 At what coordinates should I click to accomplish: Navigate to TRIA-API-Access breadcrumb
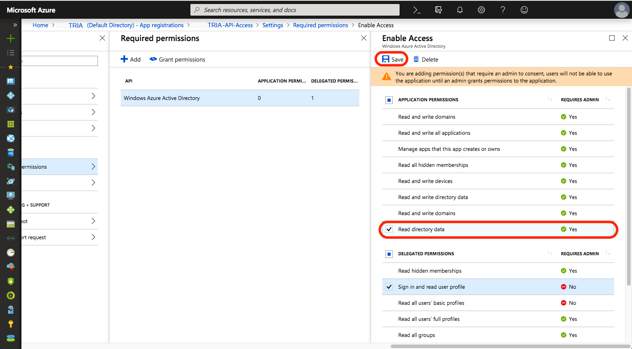pyautogui.click(x=230, y=25)
